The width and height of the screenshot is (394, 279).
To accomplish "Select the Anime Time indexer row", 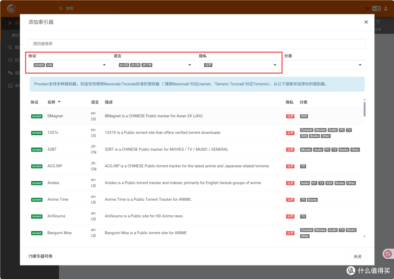I will pyautogui.click(x=196, y=200).
